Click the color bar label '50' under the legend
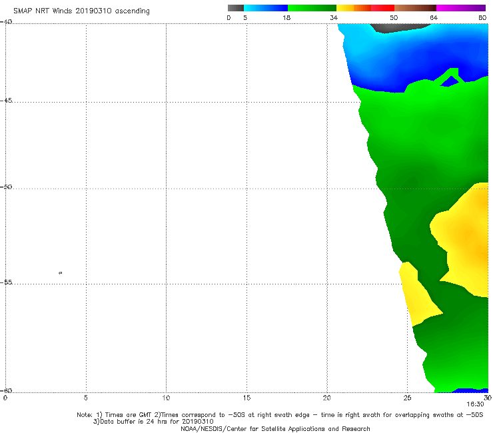Image resolution: width=493 pixels, height=433 pixels. point(394,17)
